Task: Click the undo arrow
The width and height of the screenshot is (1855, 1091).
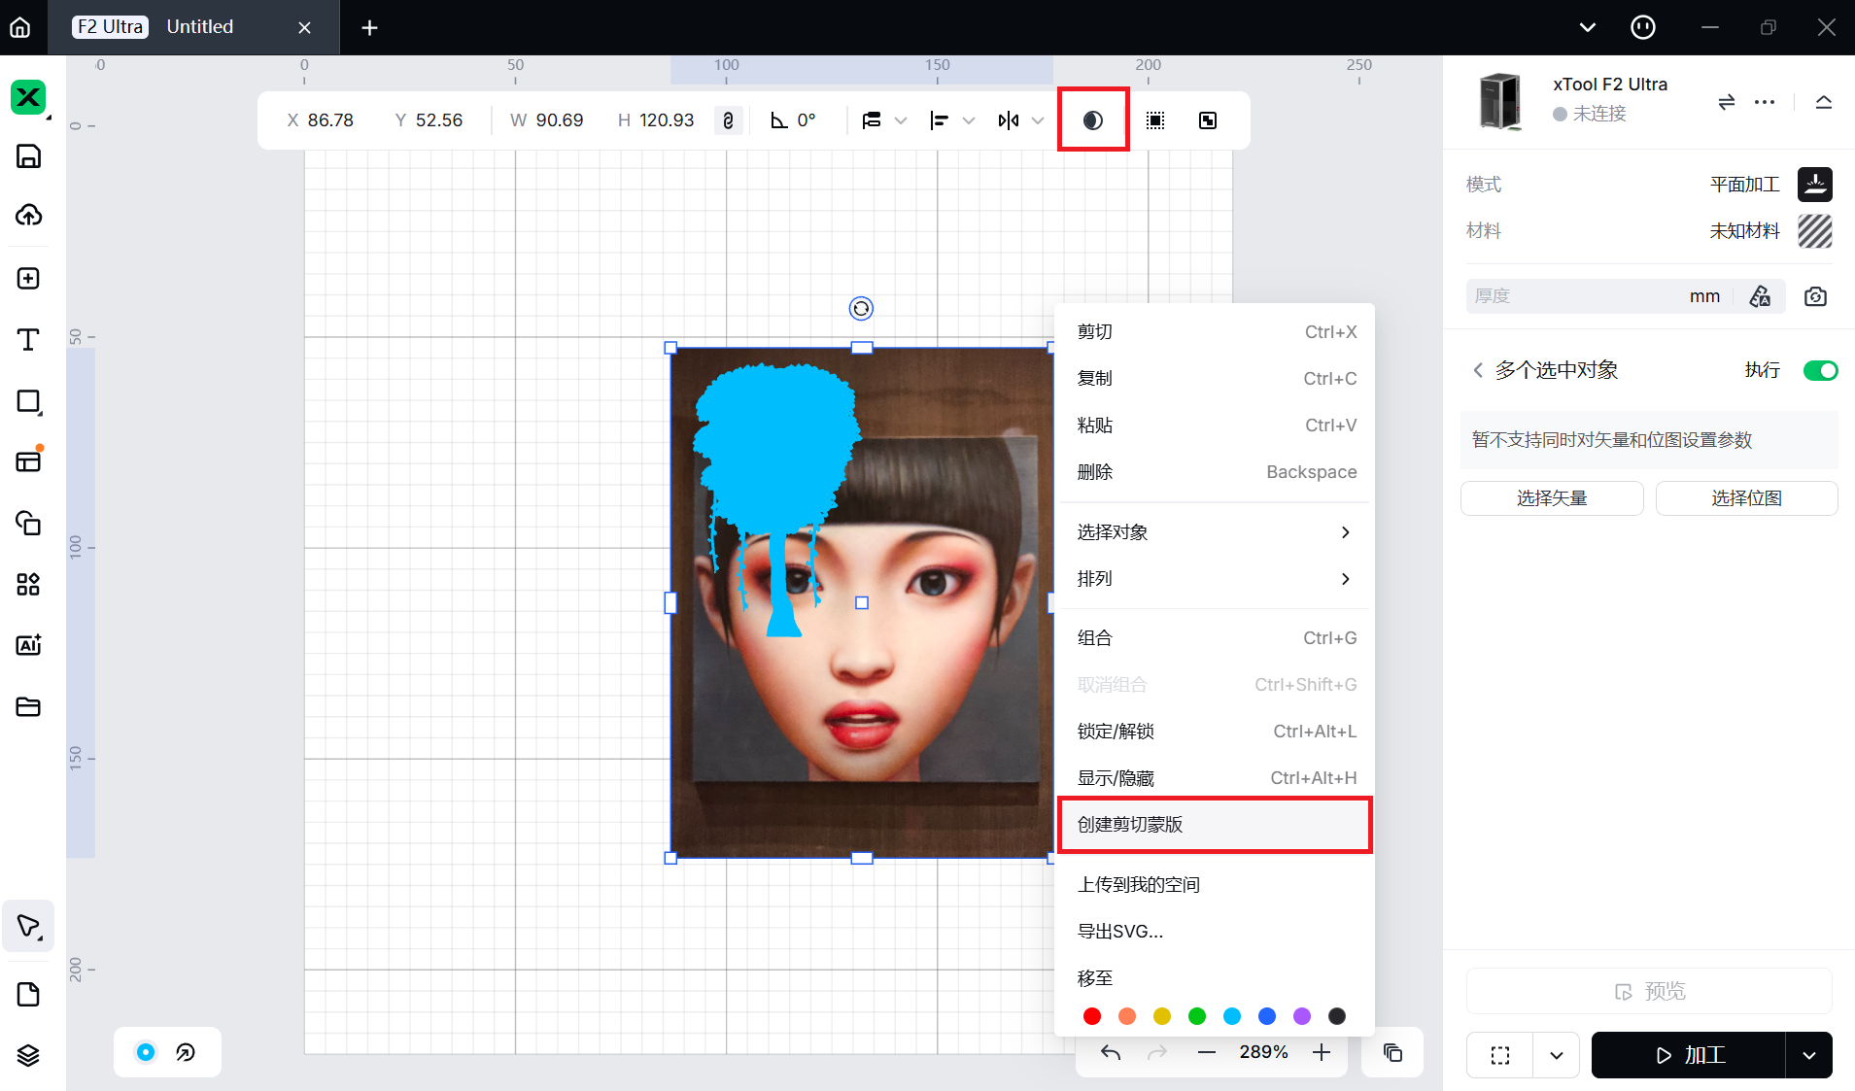Action: 1111,1052
